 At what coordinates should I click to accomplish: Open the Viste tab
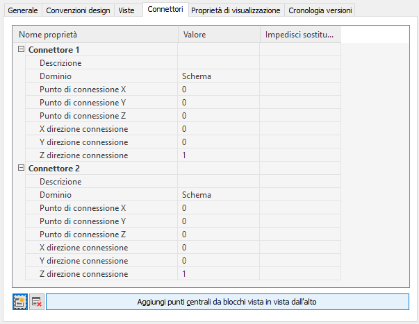(x=126, y=10)
